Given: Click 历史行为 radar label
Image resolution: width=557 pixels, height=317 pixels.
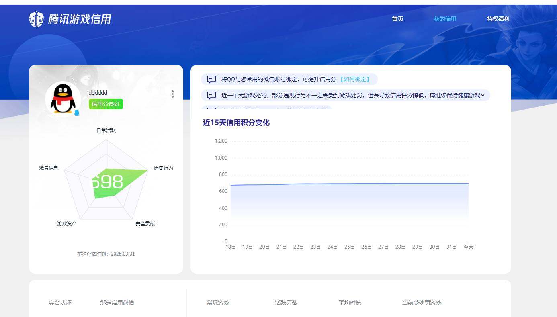Looking at the screenshot, I should coord(164,168).
